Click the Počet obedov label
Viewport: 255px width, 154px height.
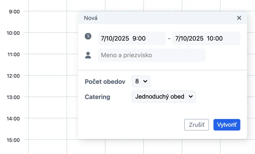point(105,82)
